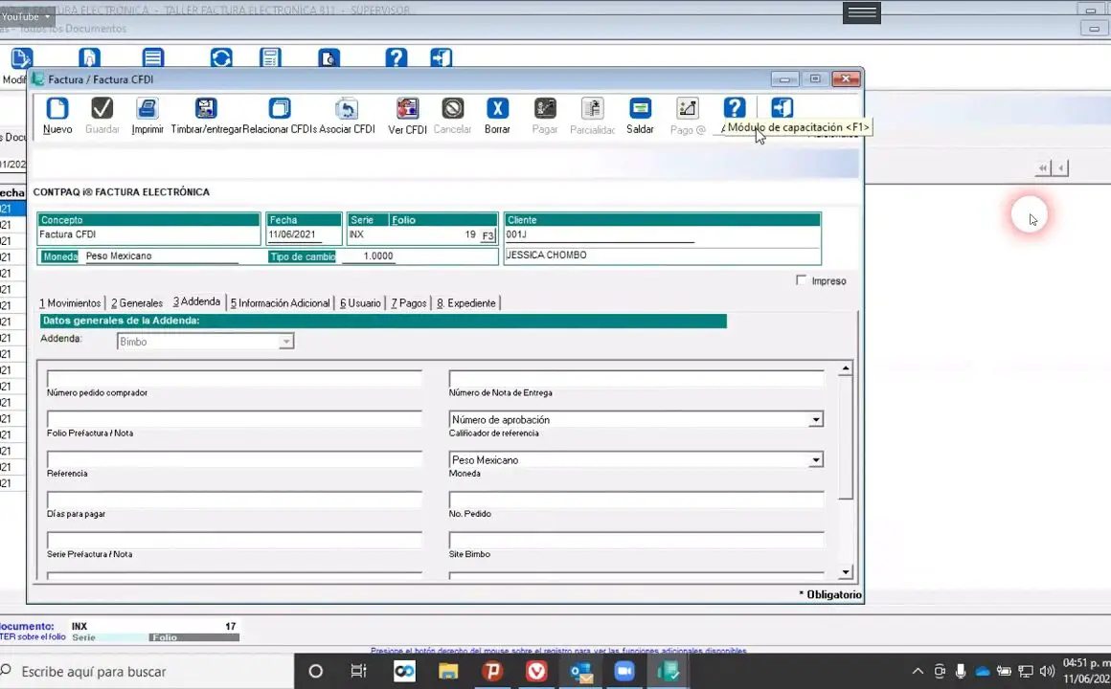Click the Nuevo document icon
Image resolution: width=1111 pixels, height=689 pixels.
57,109
